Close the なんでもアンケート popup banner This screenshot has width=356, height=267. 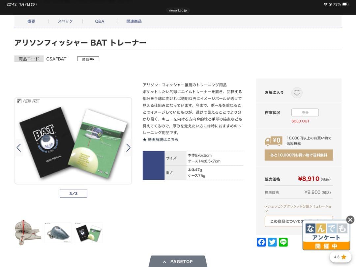pyautogui.click(x=350, y=220)
